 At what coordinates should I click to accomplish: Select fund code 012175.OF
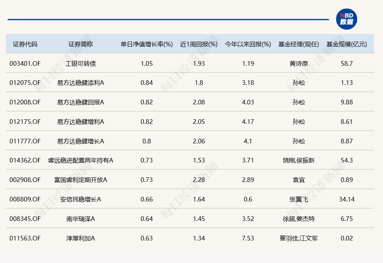[25, 122]
